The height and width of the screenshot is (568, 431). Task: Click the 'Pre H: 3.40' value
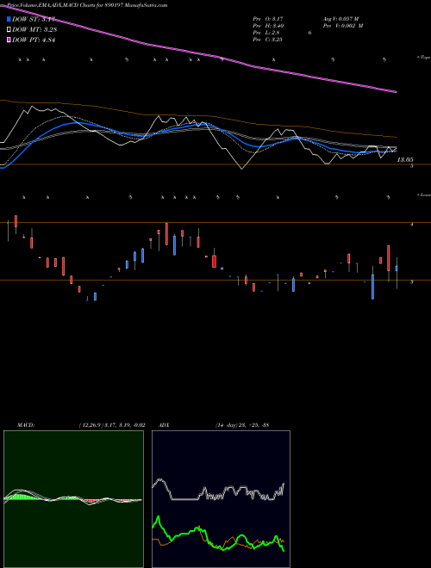pos(268,25)
